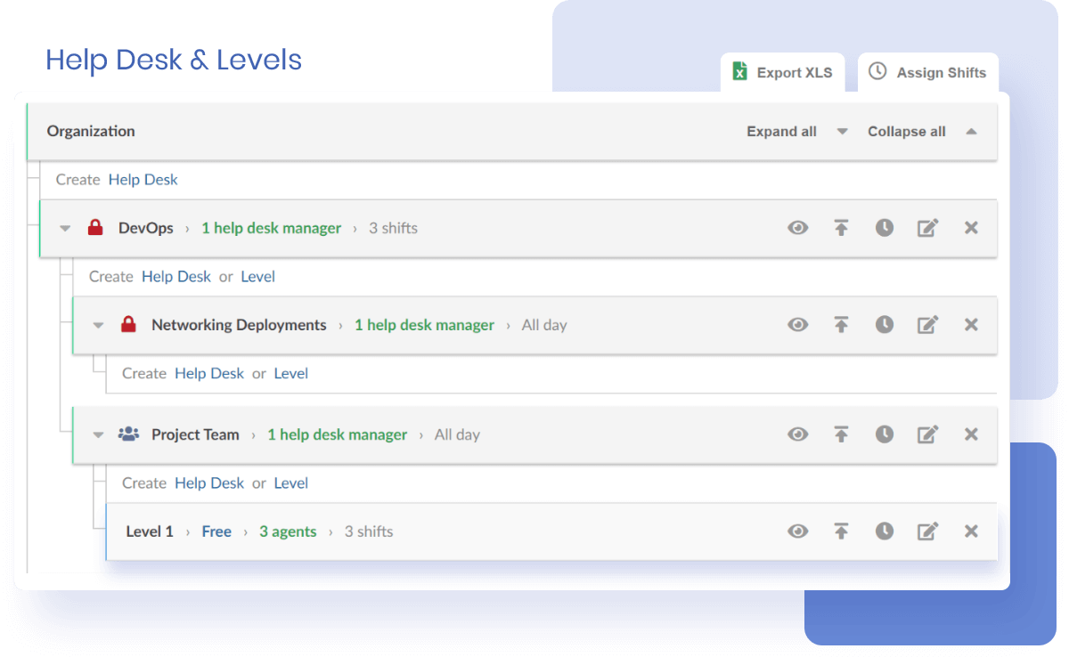This screenshot has width=1069, height=657.
Task: Select the Export XLS button with spreadsheet icon
Action: [782, 72]
